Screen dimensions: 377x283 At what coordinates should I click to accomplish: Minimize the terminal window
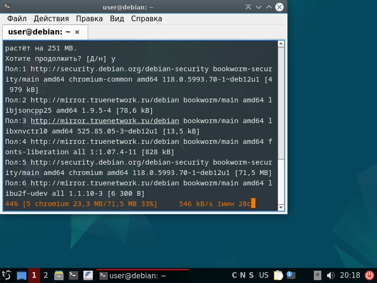pyautogui.click(x=259, y=7)
